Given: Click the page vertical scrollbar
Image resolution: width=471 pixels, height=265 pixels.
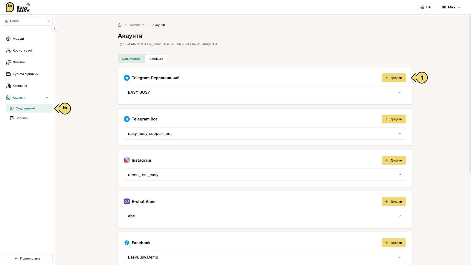Looking at the screenshot, I should tap(470, 94).
